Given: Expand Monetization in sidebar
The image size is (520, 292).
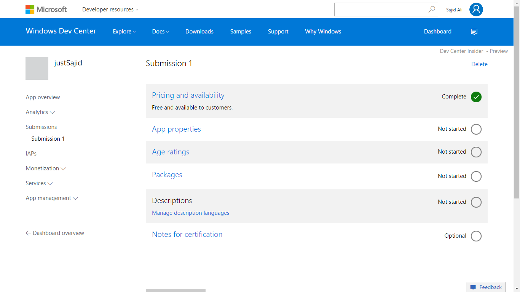Looking at the screenshot, I should coord(46,168).
